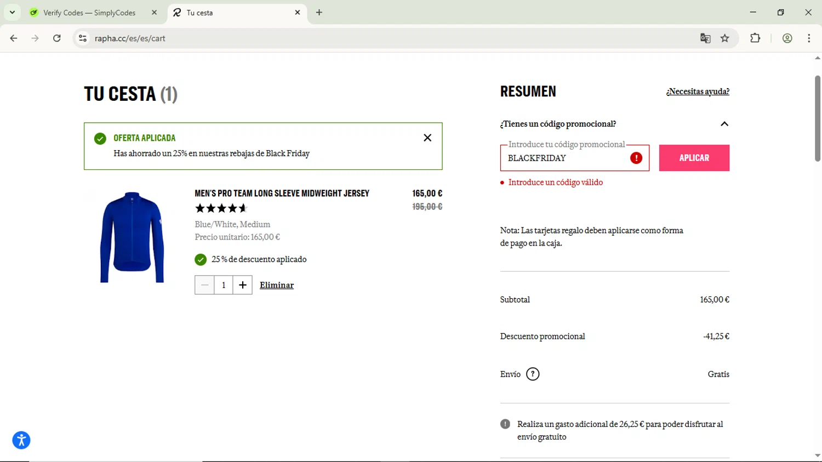Click the Envío help question mark icon
This screenshot has width=822, height=462.
533,374
